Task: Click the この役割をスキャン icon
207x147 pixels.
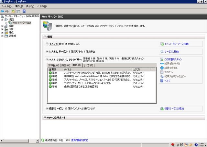Action: pyautogui.click(x=162, y=59)
